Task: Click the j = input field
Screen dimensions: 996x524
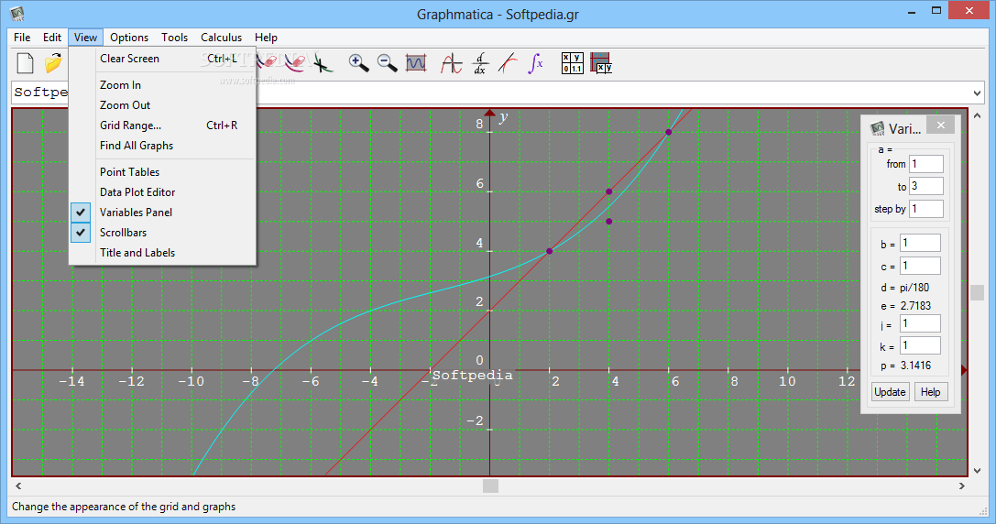Action: click(920, 324)
